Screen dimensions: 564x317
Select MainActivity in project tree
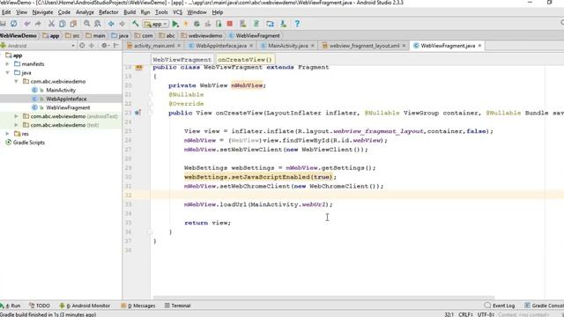coord(61,90)
